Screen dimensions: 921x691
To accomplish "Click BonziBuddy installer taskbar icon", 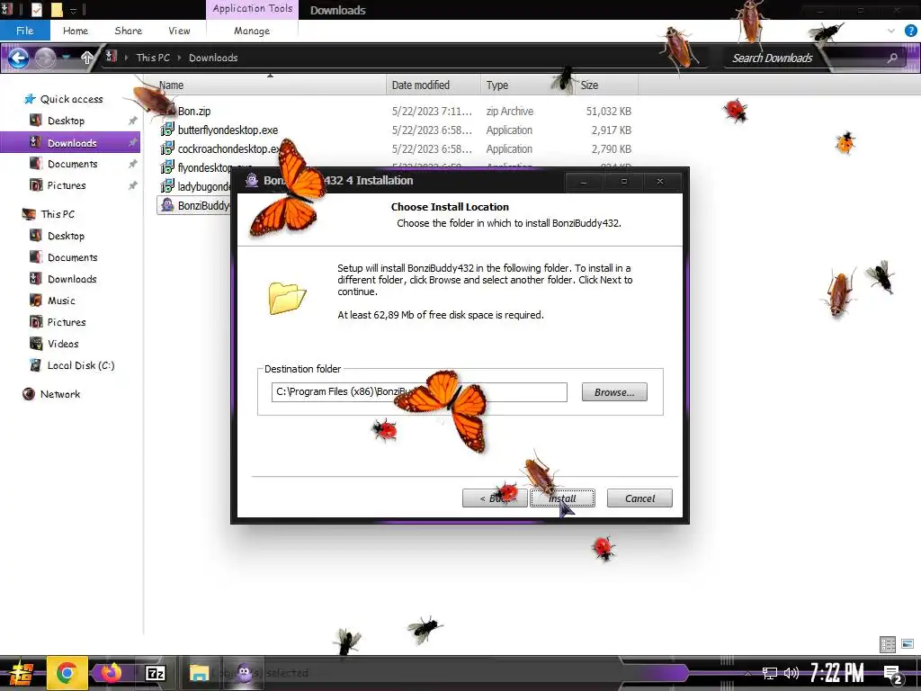I will point(245,673).
